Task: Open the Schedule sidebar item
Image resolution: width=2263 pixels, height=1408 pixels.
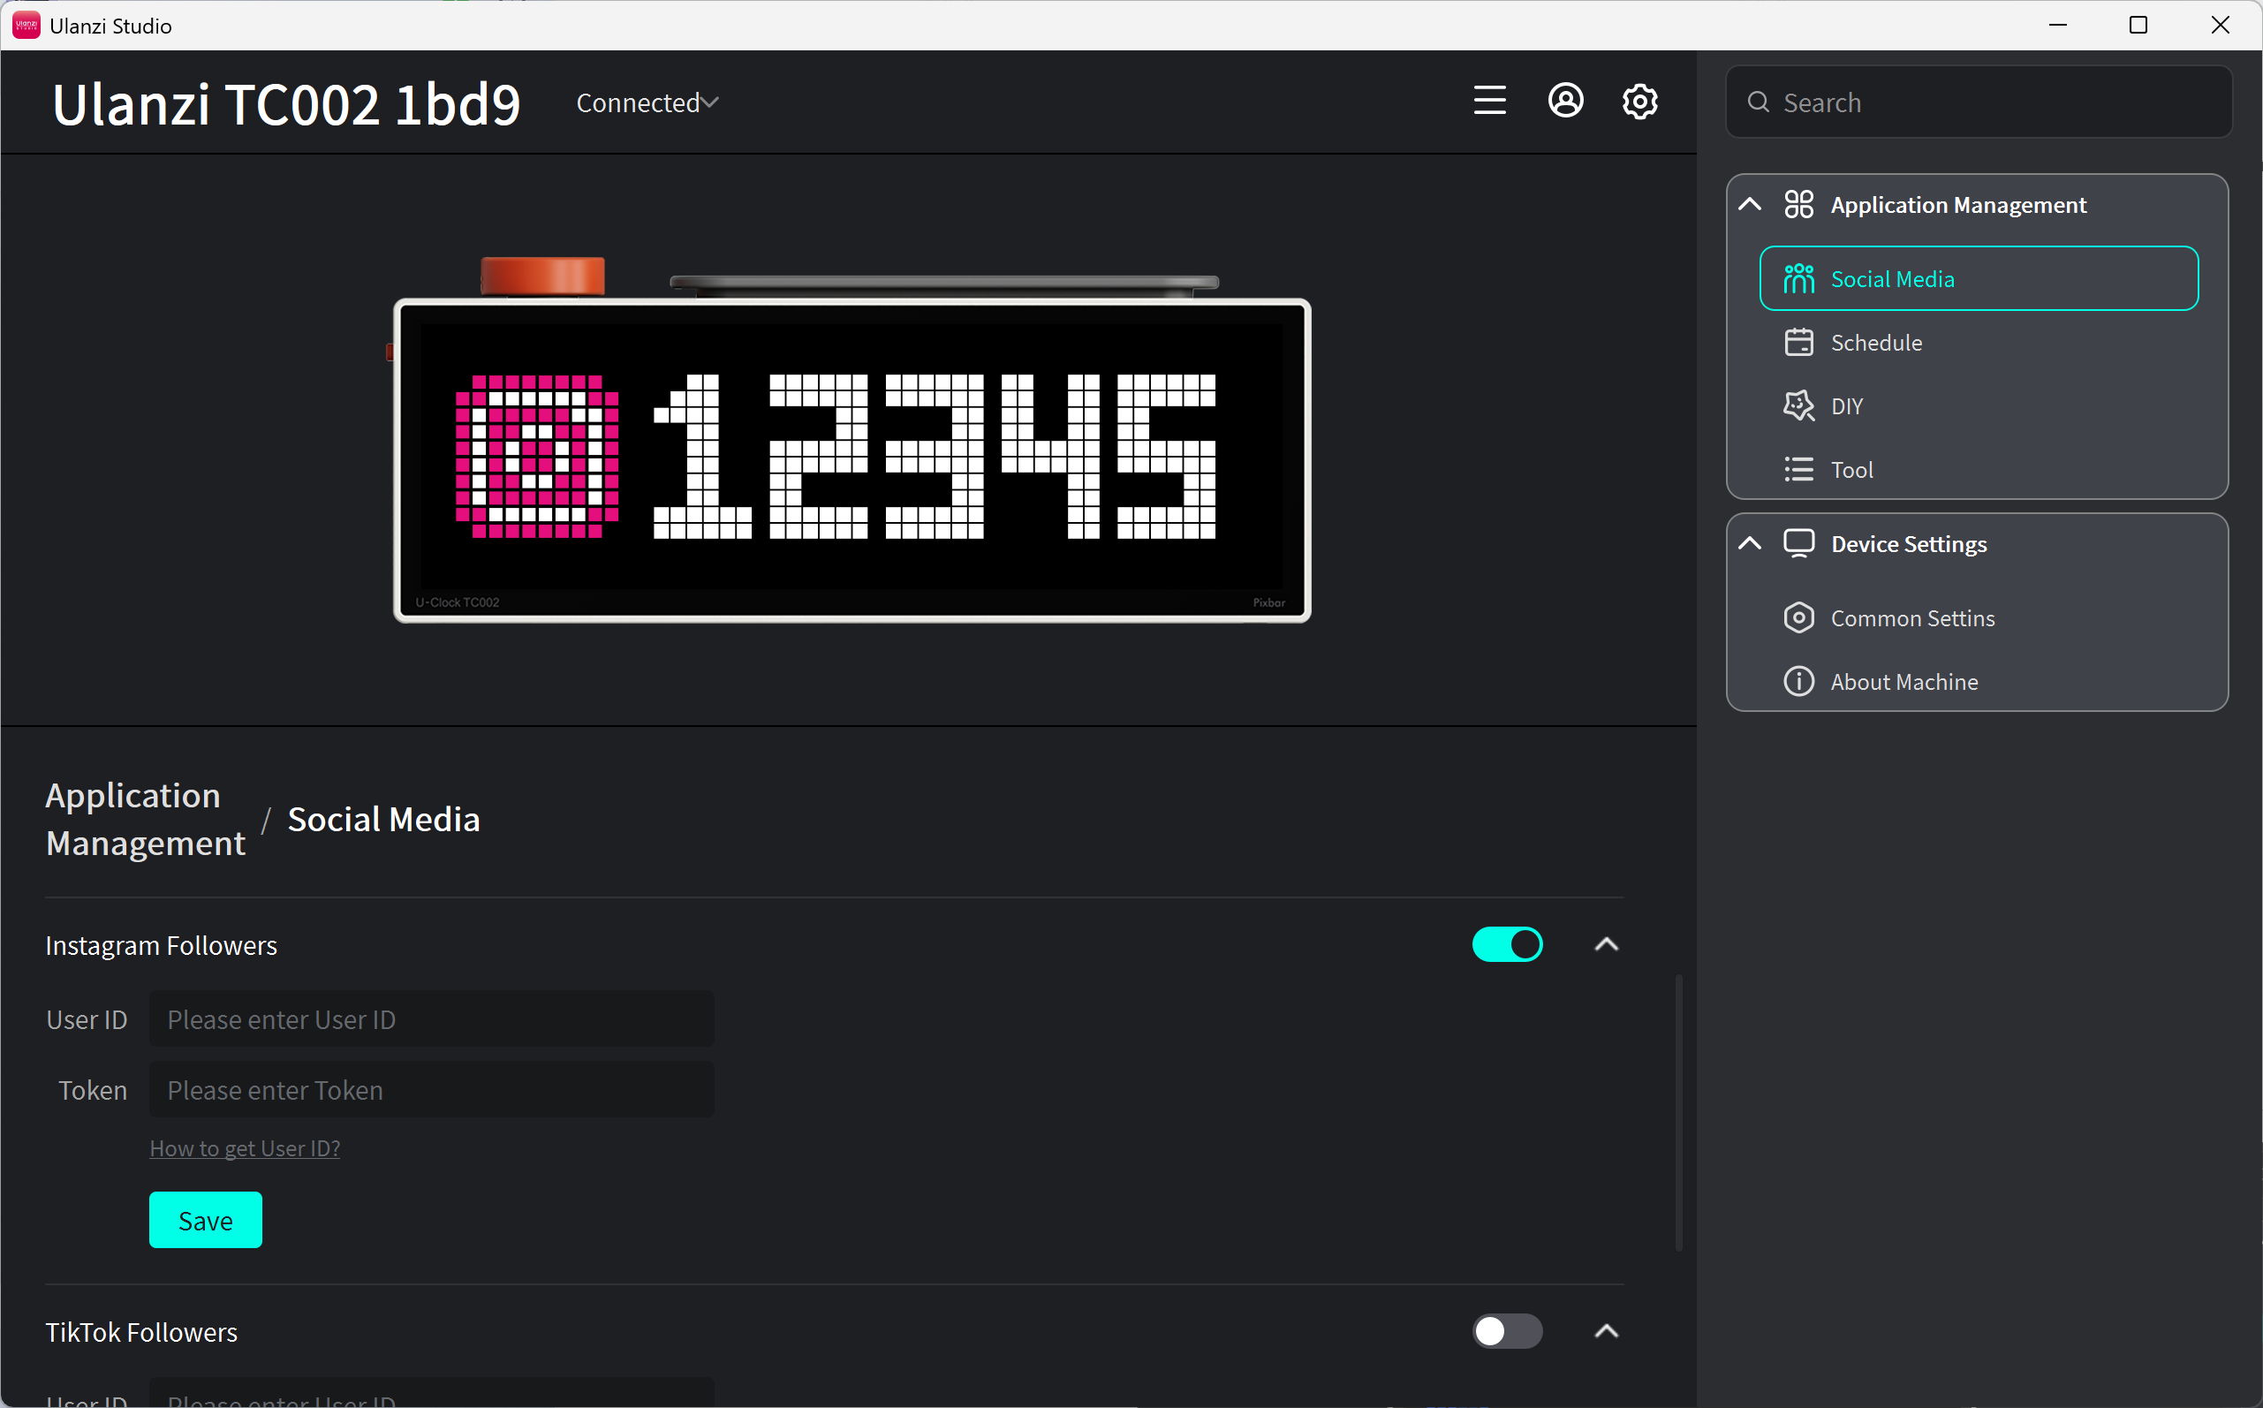Action: [x=1979, y=342]
